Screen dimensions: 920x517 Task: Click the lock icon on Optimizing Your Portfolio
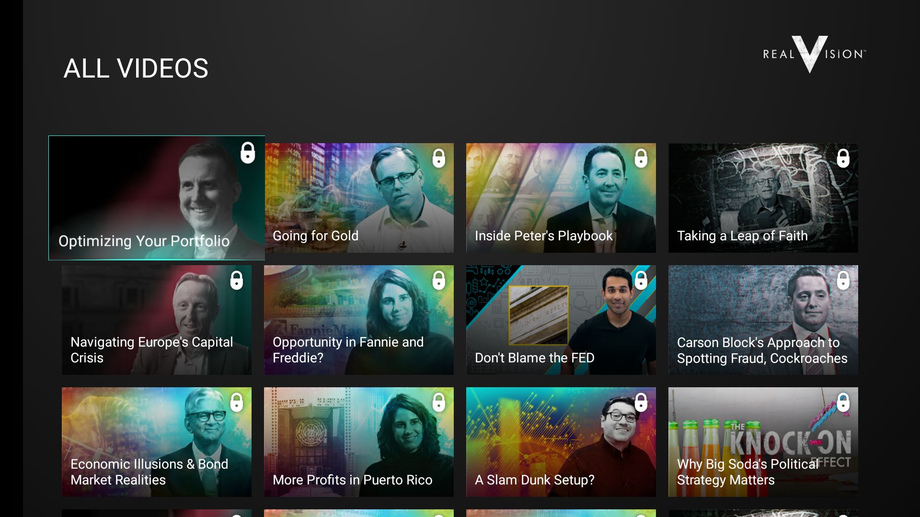(248, 153)
